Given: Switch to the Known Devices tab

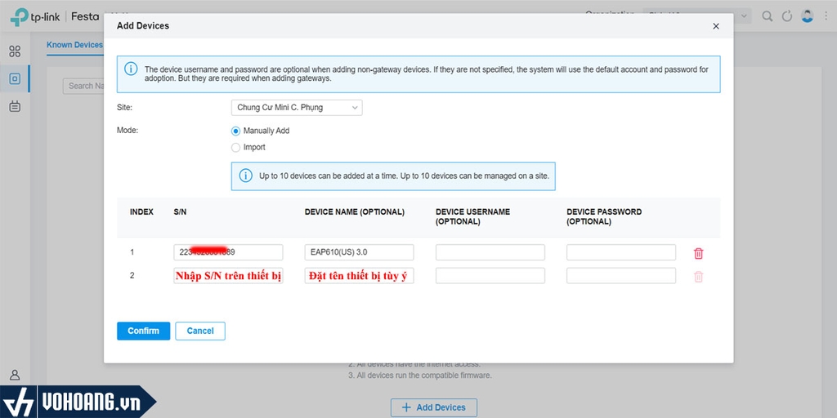Looking at the screenshot, I should (74, 45).
